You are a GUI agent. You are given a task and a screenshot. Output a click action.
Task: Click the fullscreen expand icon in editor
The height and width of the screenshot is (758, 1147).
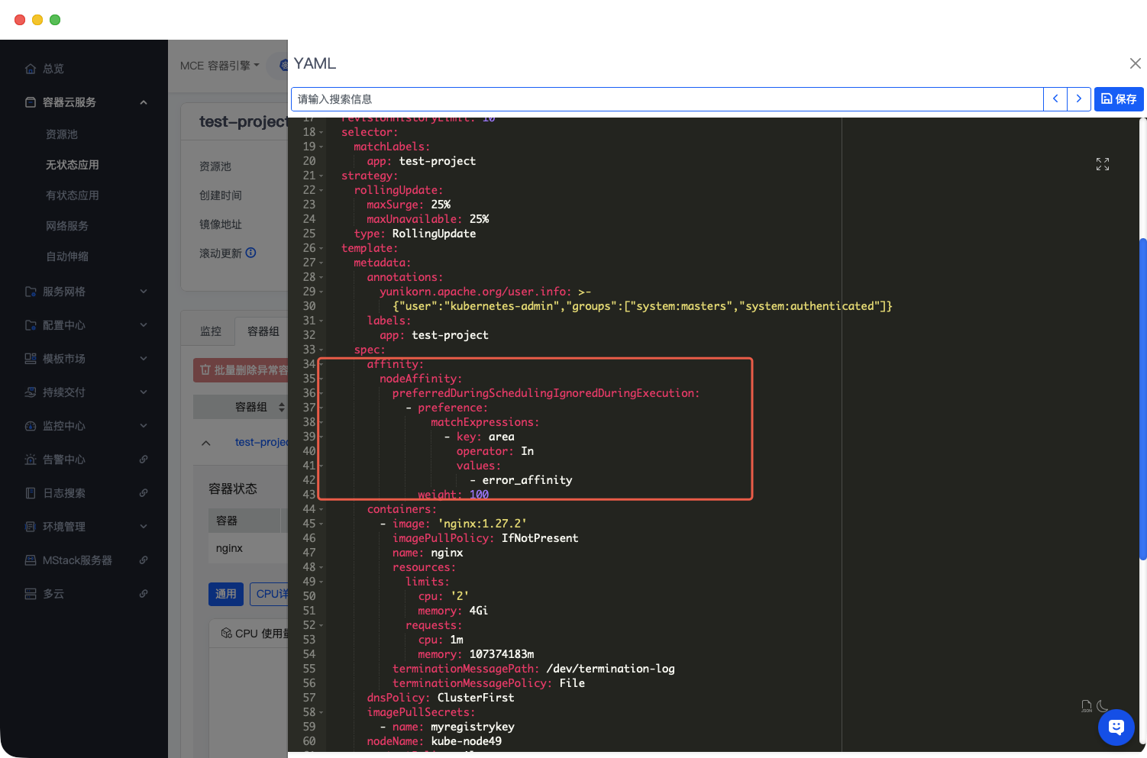tap(1102, 164)
